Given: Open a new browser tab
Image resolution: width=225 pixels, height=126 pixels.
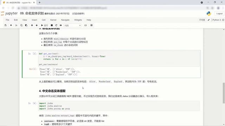Looking at the screenshot, I should click(39, 2).
